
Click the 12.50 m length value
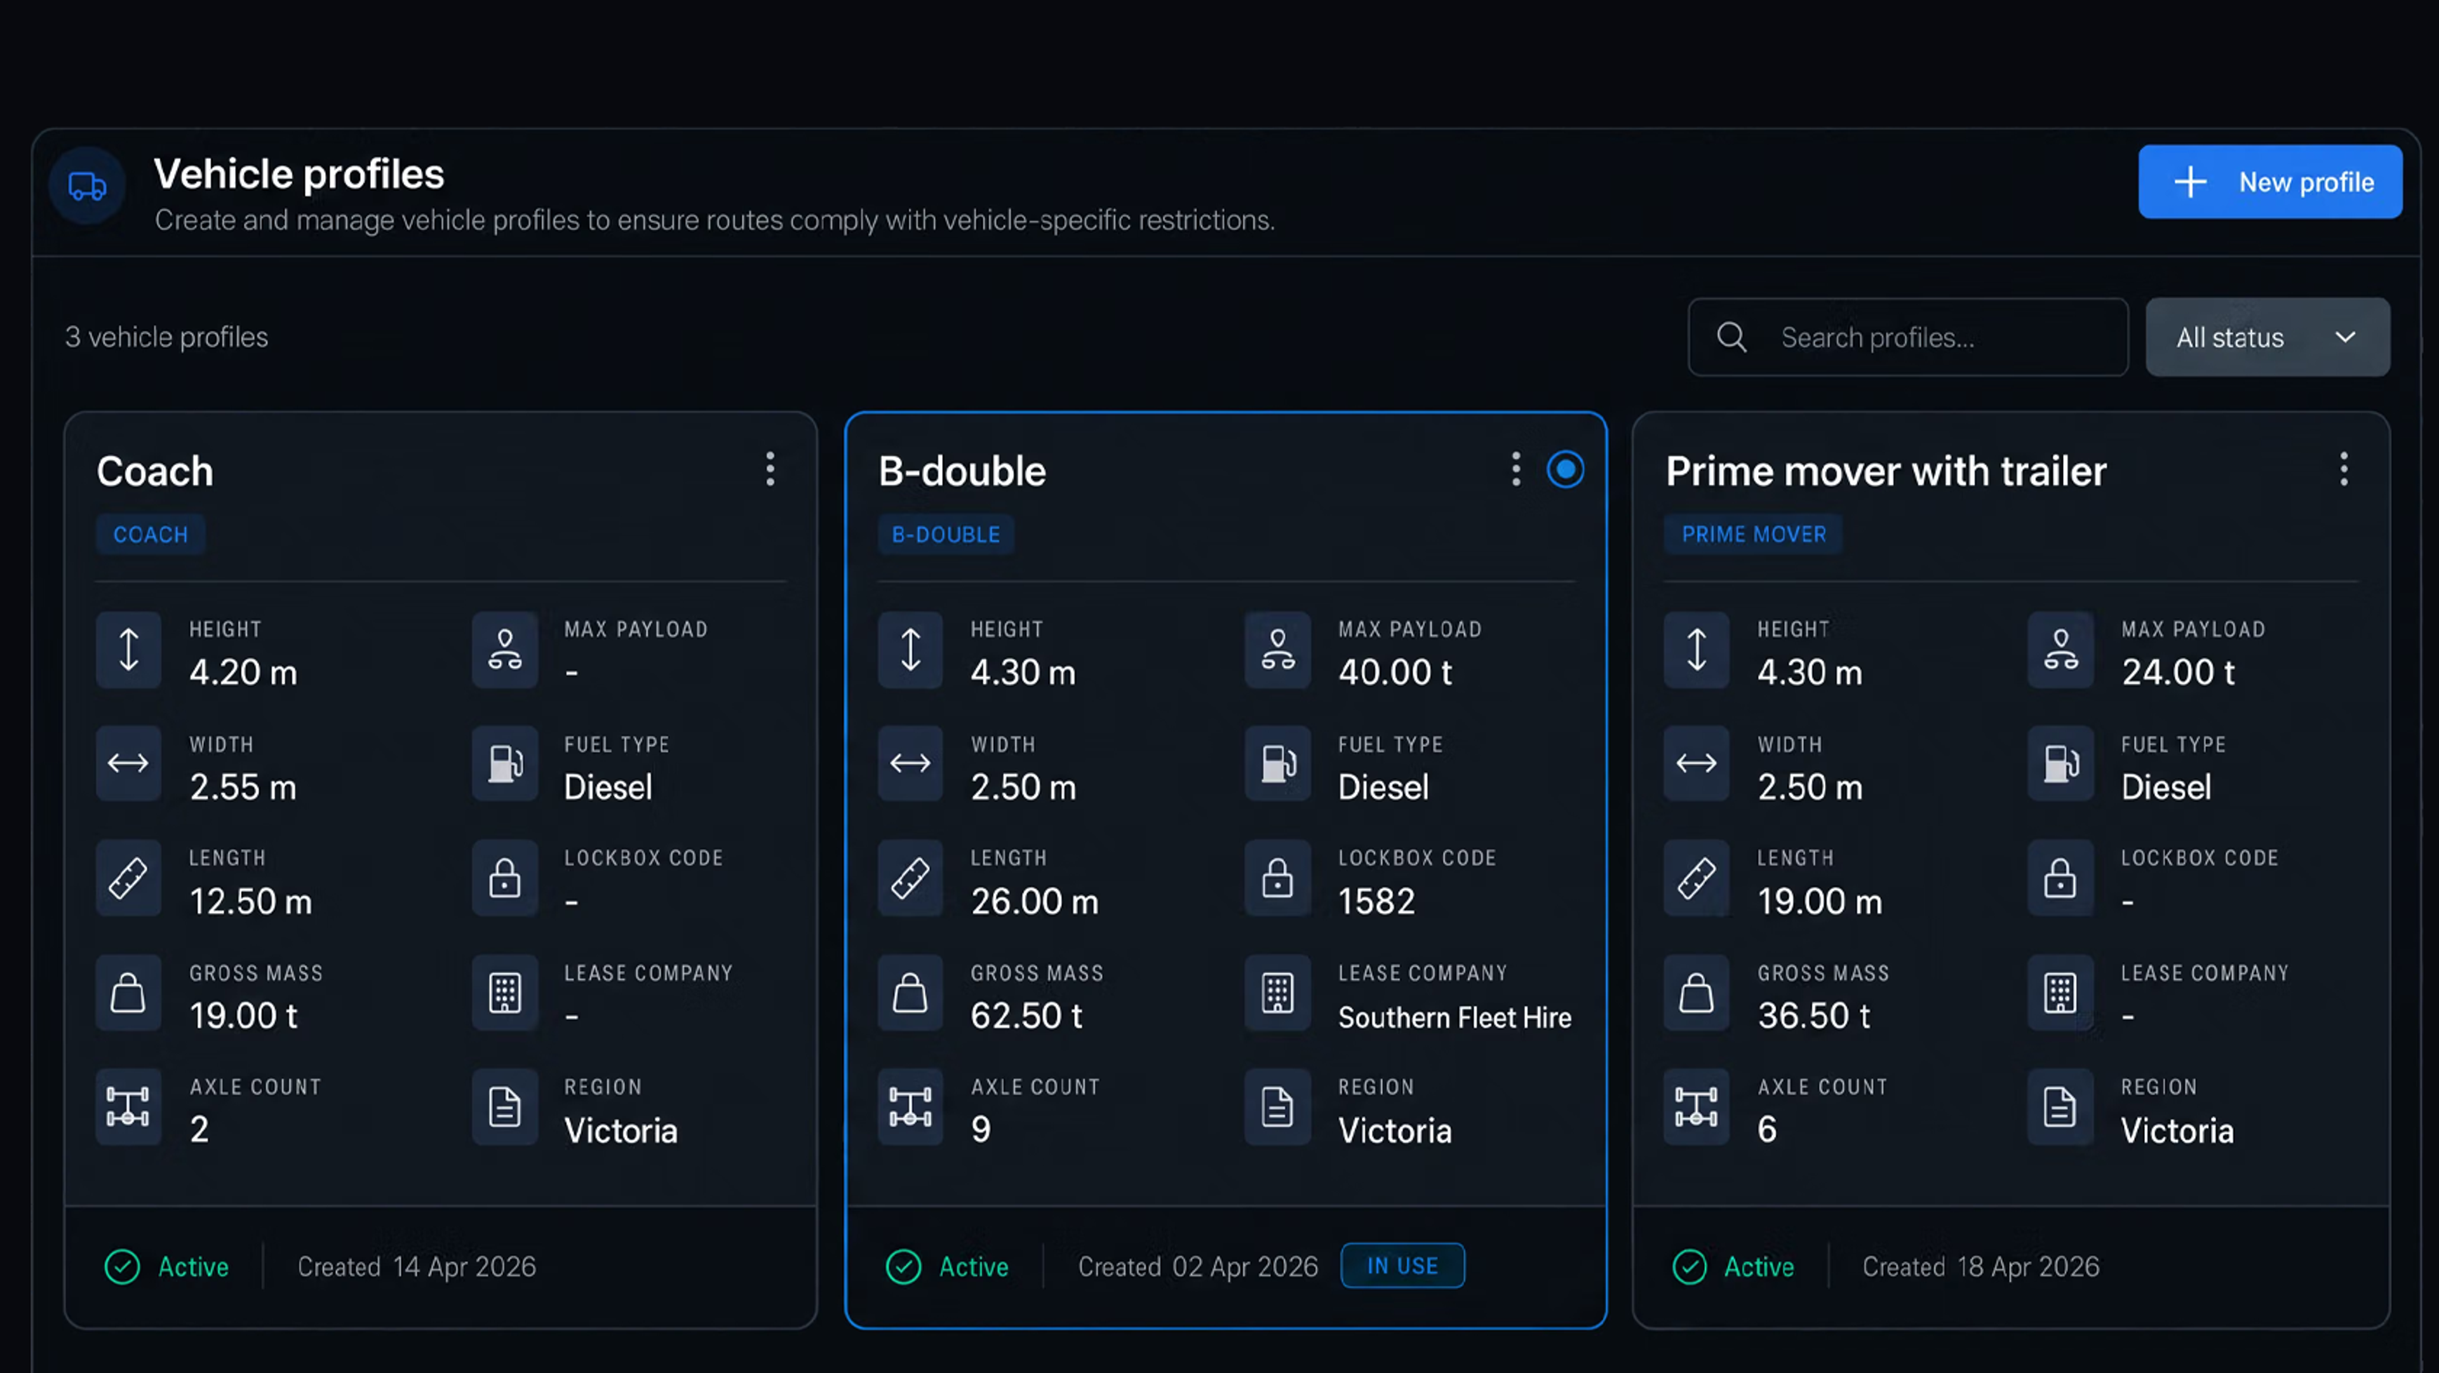[x=250, y=901]
